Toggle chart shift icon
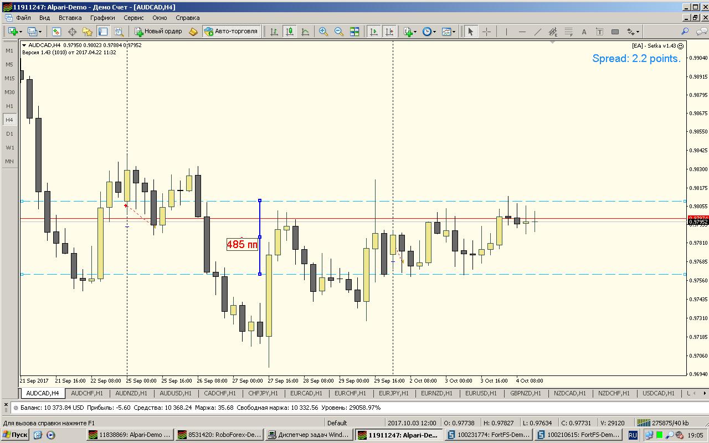The image size is (709, 443). (x=389, y=32)
